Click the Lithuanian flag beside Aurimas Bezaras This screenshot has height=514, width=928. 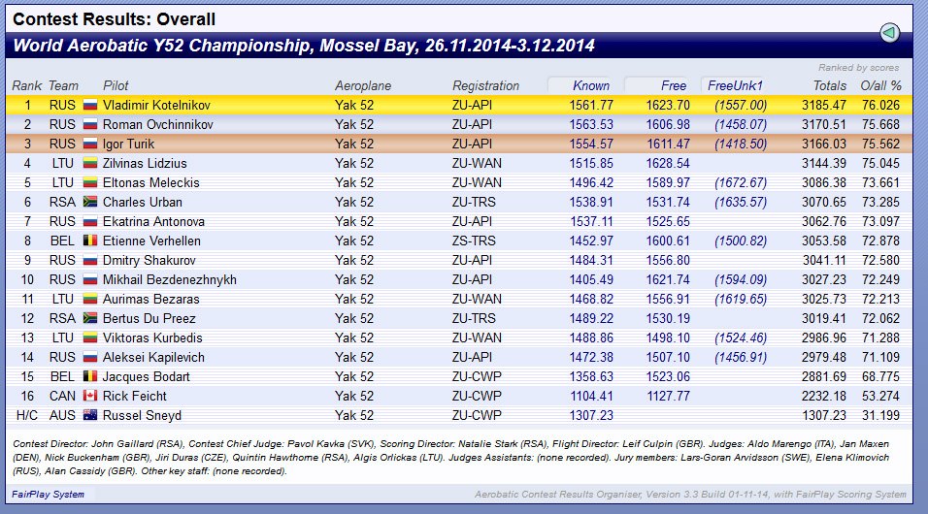tap(90, 300)
